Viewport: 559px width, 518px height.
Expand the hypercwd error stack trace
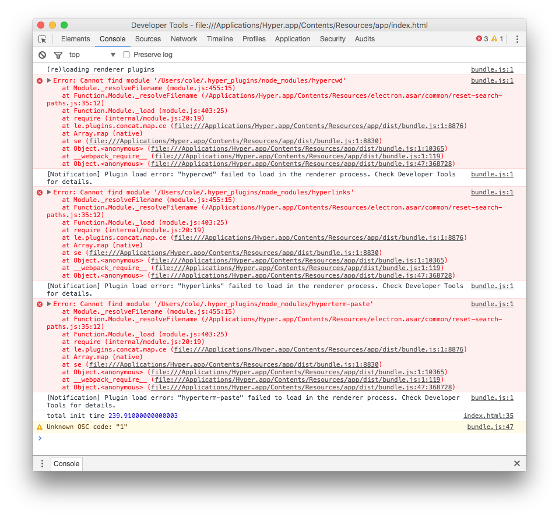tap(48, 80)
